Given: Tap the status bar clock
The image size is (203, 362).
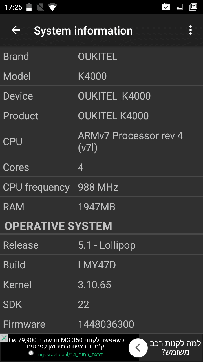Looking at the screenshot, I should click(14, 7).
